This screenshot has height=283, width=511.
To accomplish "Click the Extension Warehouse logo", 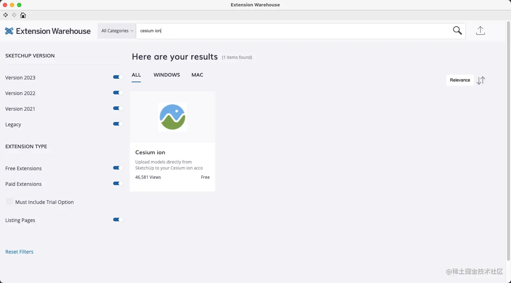I will click(x=48, y=31).
